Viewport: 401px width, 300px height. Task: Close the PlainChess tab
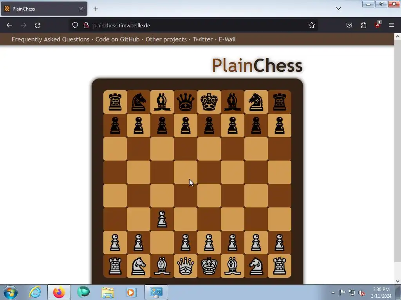point(81,9)
